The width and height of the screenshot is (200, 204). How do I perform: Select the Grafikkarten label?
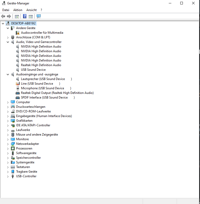(x=24, y=121)
